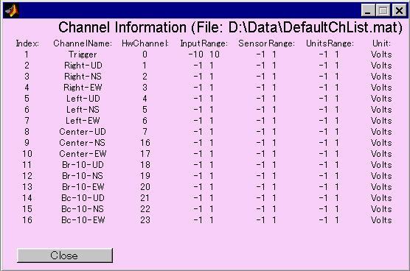Select the Center-NS channel name

(x=83, y=143)
